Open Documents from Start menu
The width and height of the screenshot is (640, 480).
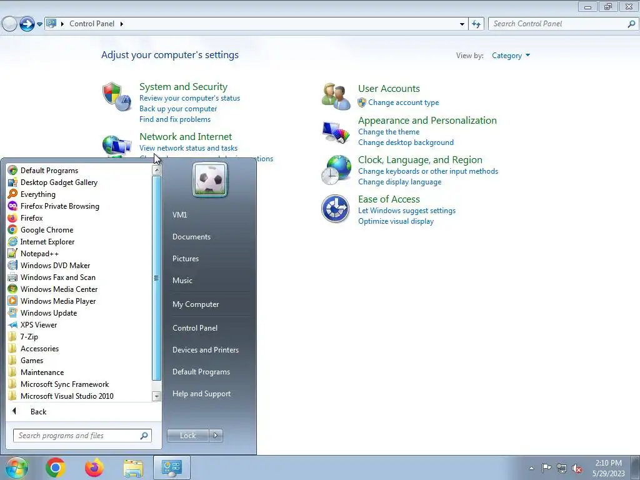(x=191, y=237)
